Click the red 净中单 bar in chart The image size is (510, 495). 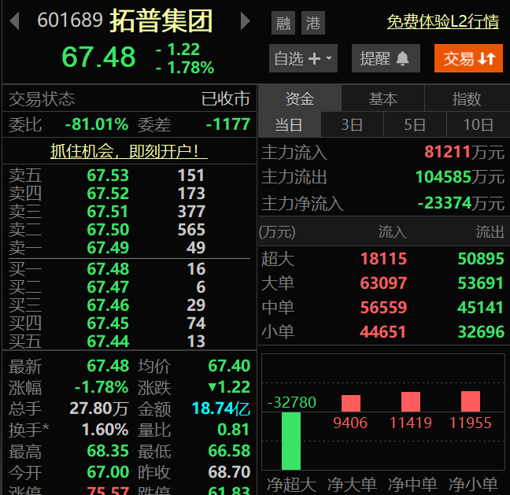(411, 402)
